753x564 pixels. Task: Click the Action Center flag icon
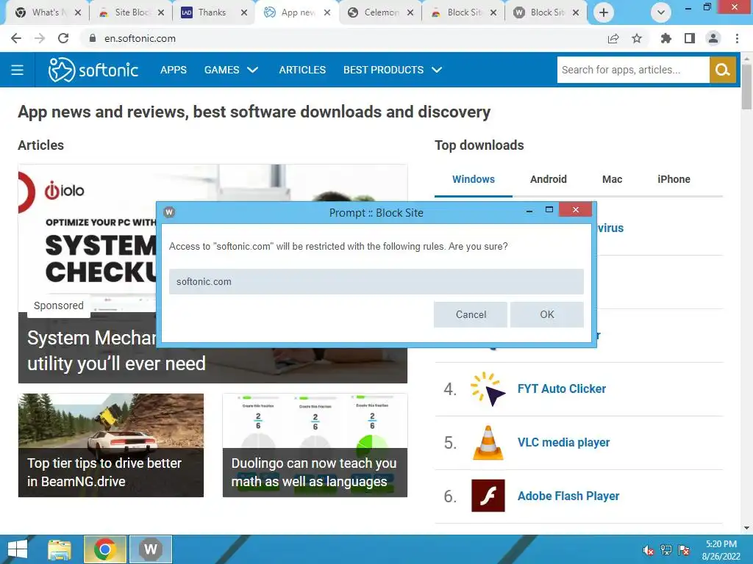[x=684, y=550]
